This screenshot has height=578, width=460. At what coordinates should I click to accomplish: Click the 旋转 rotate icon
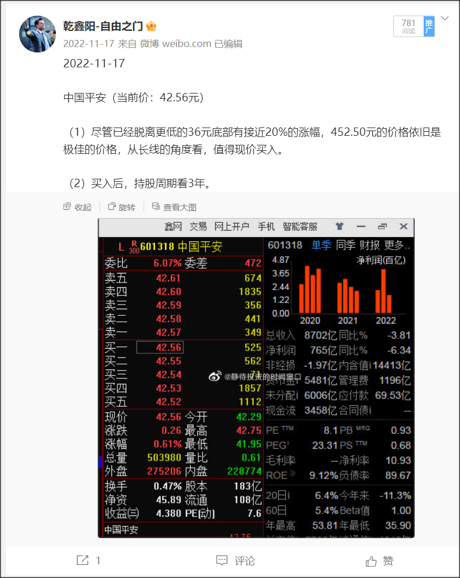[111, 207]
